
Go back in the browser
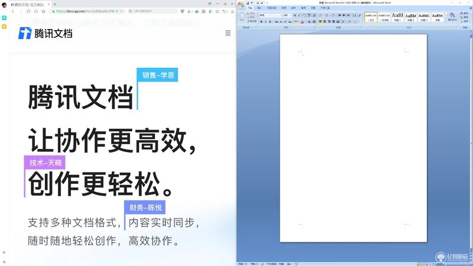[13, 11]
